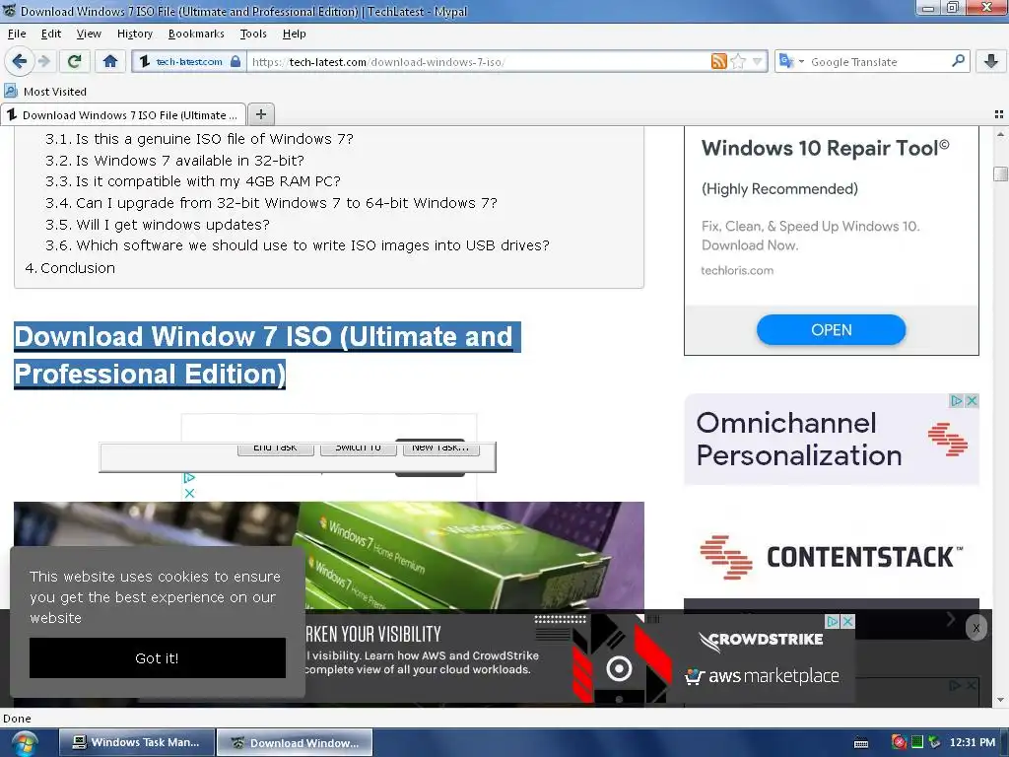
Task: Click the red security tray icon
Action: point(899,742)
